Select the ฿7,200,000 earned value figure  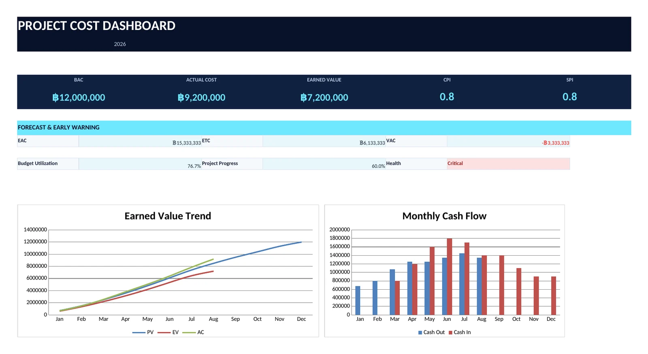[x=324, y=98]
